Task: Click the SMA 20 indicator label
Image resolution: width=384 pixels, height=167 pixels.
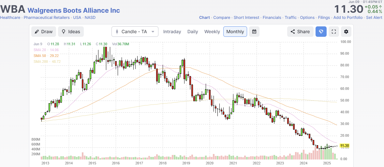Action: (46, 50)
